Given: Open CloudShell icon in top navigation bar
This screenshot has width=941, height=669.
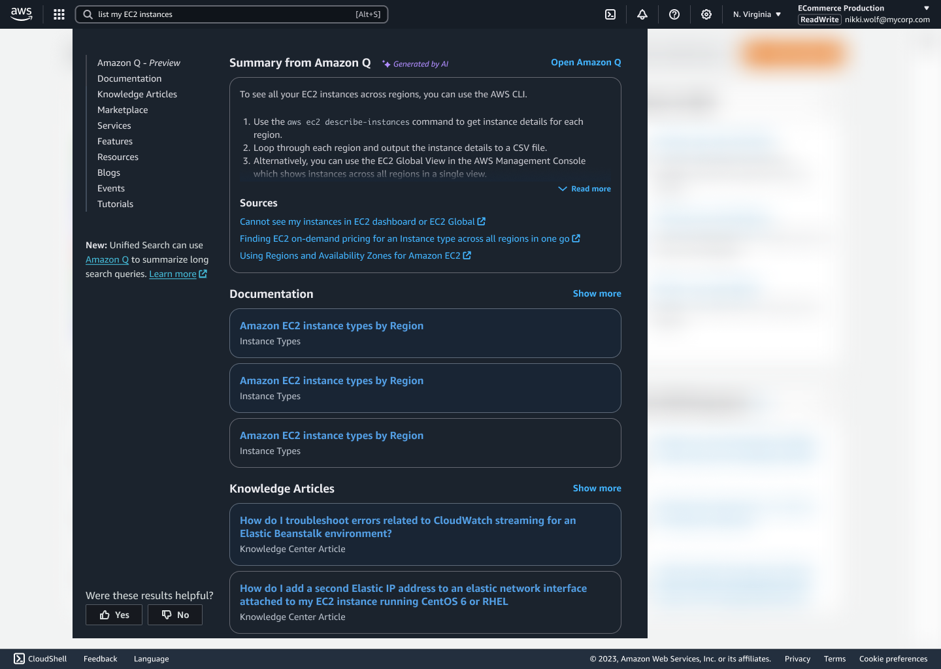Looking at the screenshot, I should (610, 14).
